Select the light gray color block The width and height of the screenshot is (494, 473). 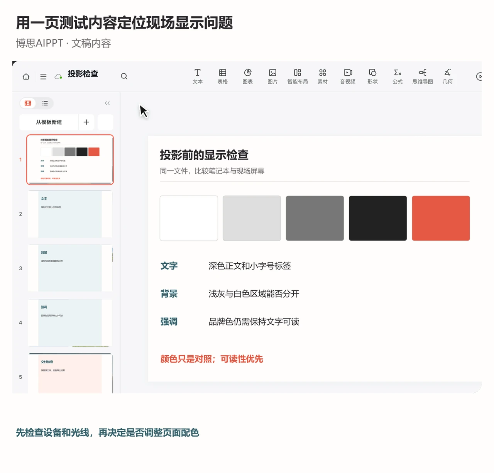[x=252, y=218]
